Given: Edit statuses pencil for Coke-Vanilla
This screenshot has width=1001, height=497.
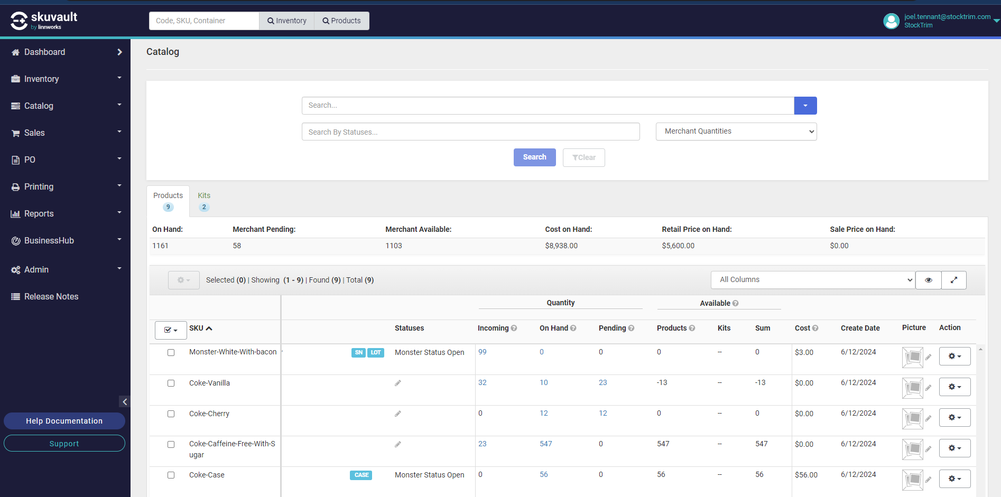Looking at the screenshot, I should (x=398, y=383).
